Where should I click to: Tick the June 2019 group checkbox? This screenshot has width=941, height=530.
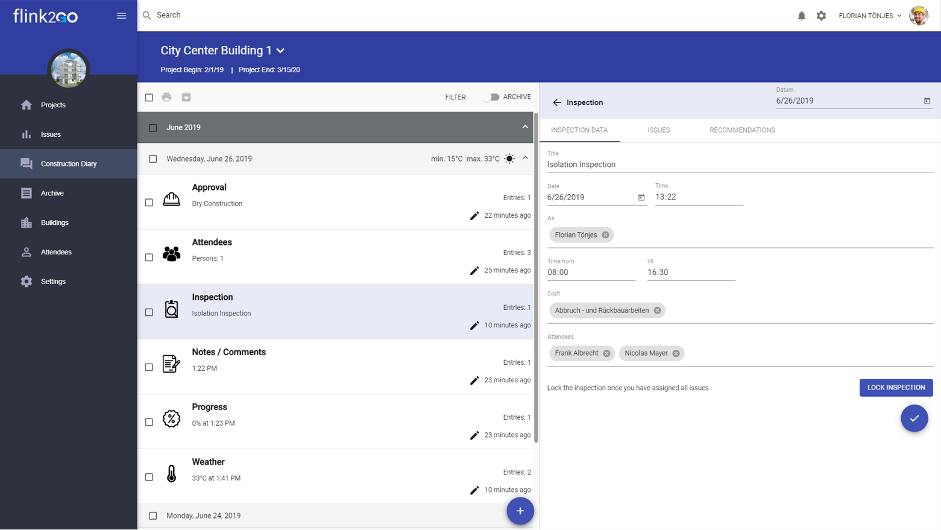pyautogui.click(x=153, y=128)
